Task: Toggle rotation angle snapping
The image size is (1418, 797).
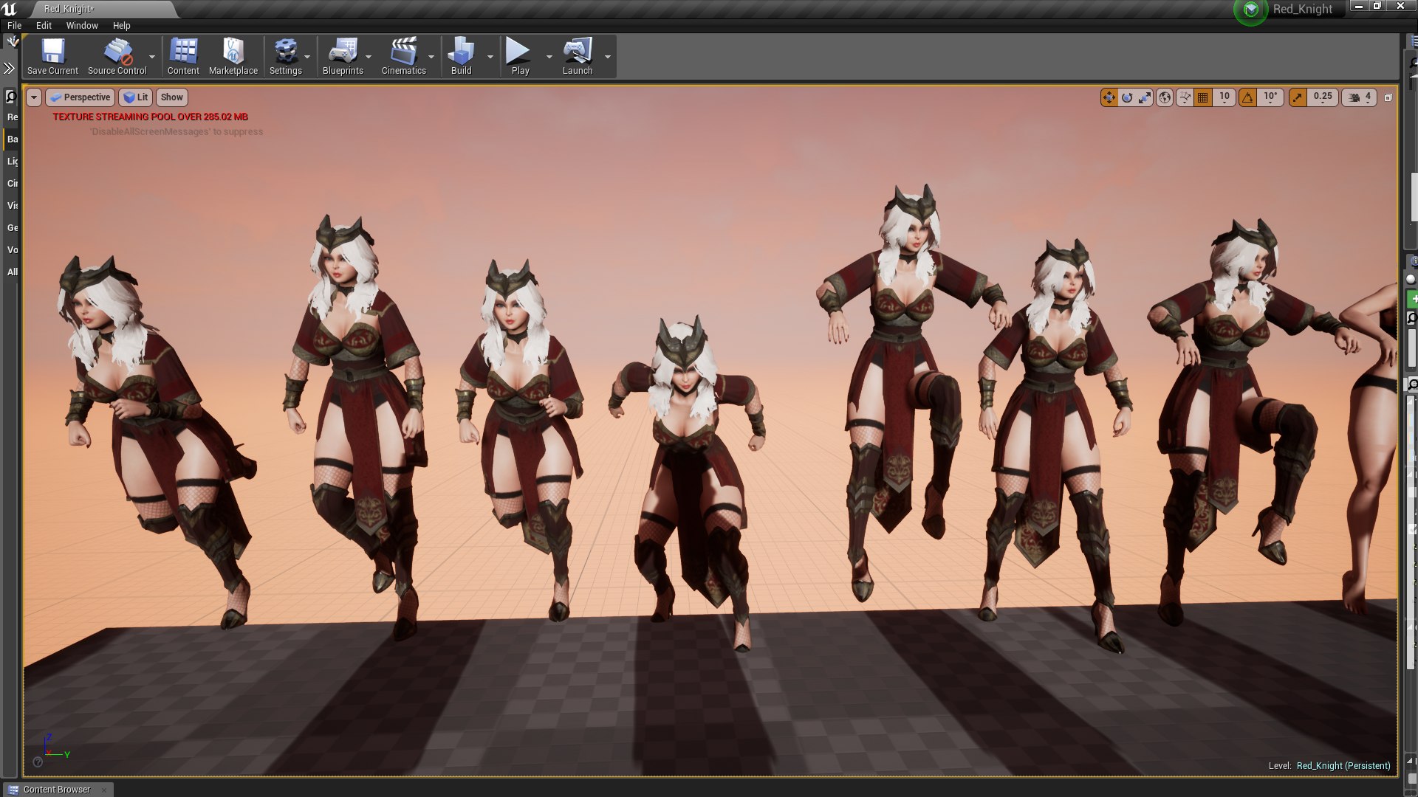Action: (x=1247, y=97)
